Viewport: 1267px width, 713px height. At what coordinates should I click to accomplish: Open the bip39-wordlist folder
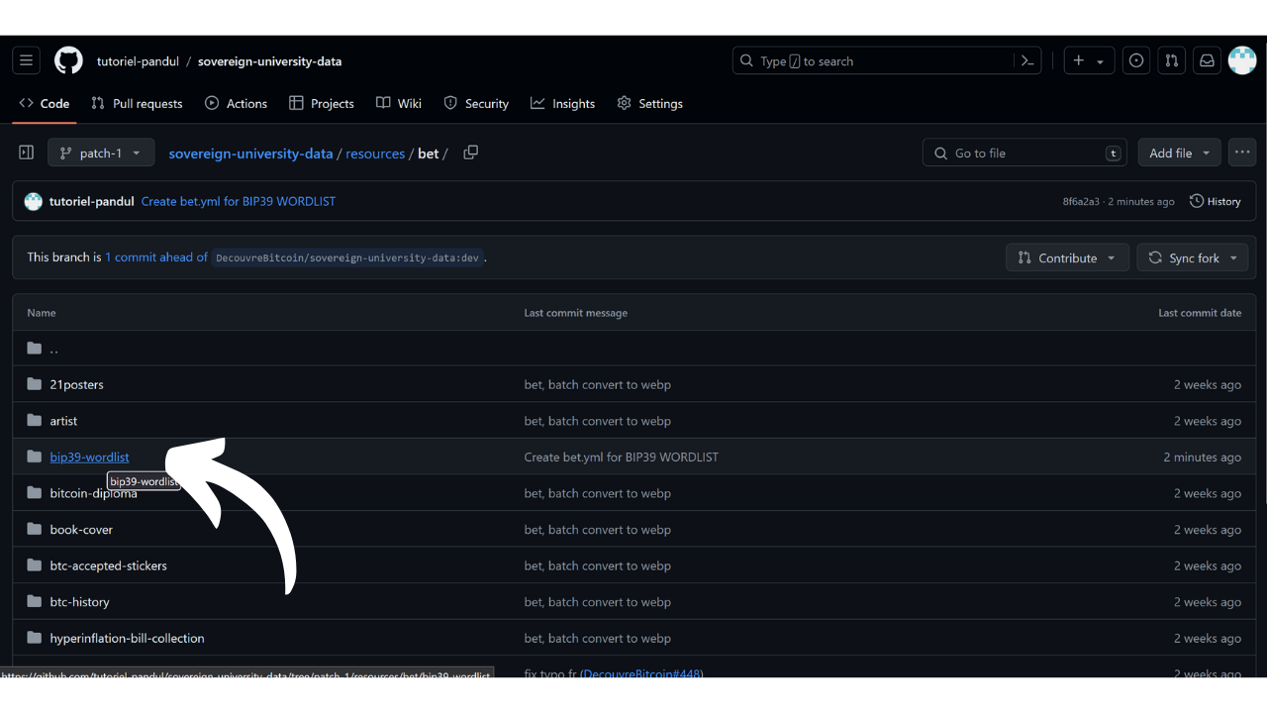[x=89, y=457]
